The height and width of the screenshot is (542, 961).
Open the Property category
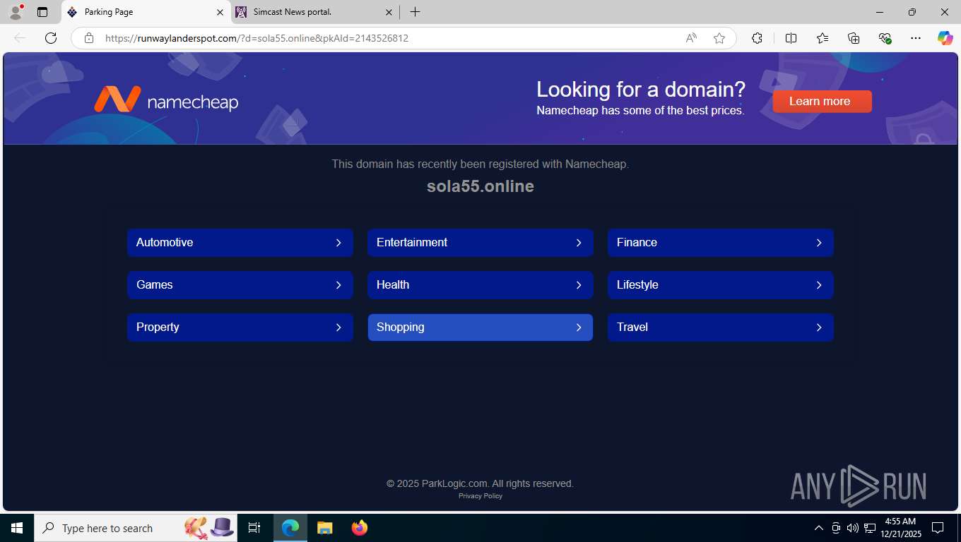tap(240, 327)
